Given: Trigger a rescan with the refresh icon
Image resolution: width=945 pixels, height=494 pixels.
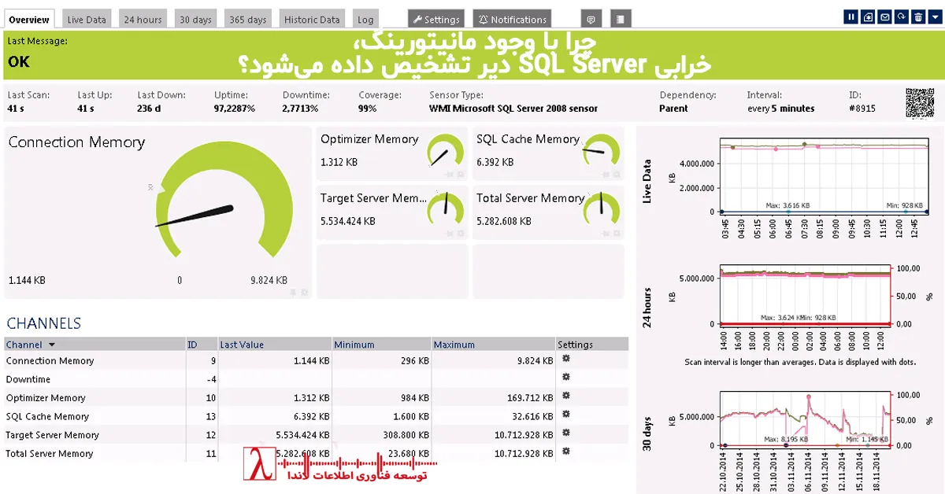Looking at the screenshot, I should (x=902, y=17).
